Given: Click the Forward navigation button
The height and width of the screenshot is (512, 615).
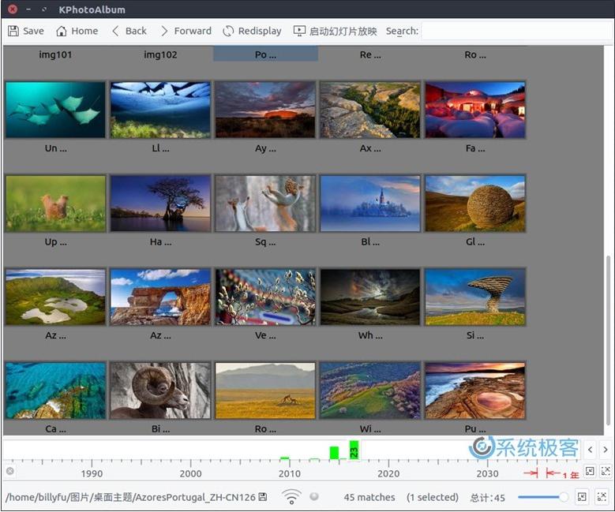Looking at the screenshot, I should (x=186, y=31).
